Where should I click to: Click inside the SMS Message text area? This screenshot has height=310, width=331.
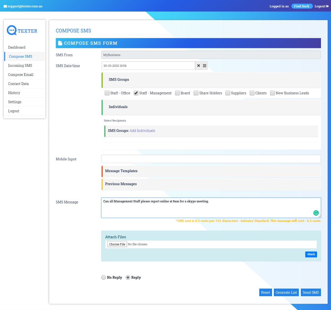click(211, 208)
